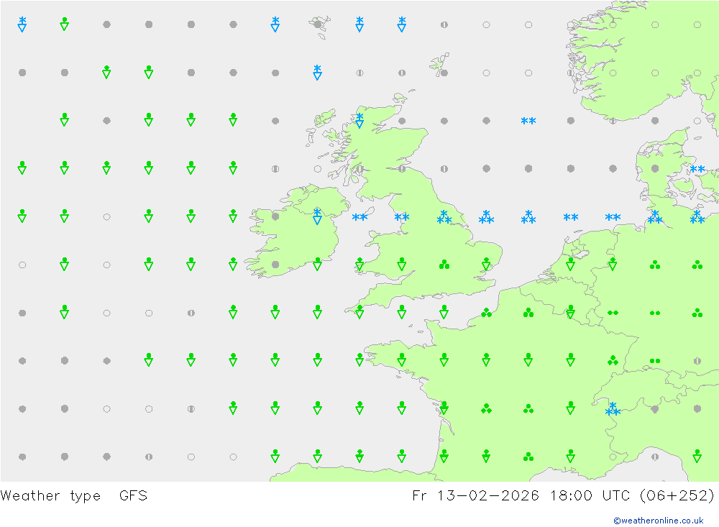
Task: Click the double snowflake over Cumbria, northwest England
Action: tap(402, 217)
